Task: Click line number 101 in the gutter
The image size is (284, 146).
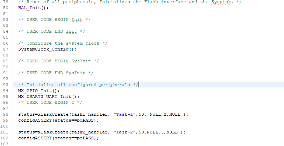Action: (4, 132)
